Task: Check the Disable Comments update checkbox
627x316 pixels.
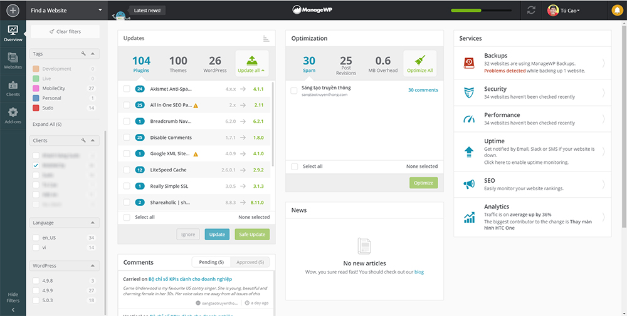Action: (x=127, y=137)
